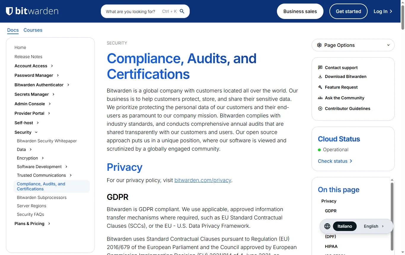Viewport: 405px width, 255px height.
Task: Open the Security FAQs page
Action: tap(31, 214)
